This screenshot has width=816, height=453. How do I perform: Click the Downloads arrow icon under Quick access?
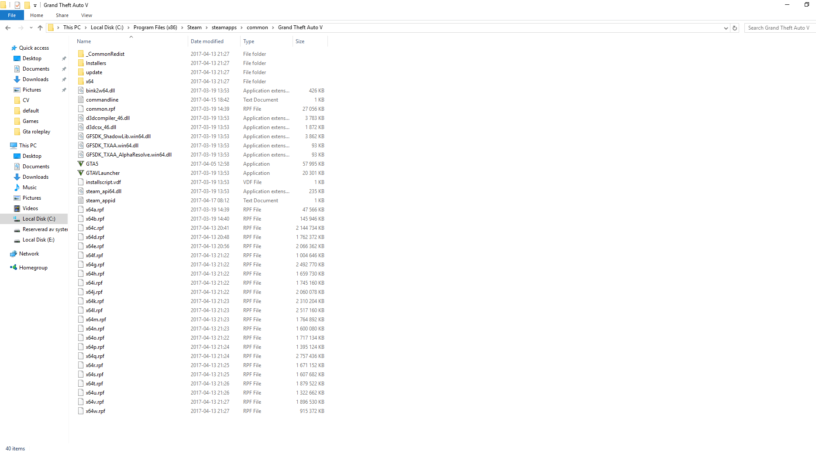coord(17,79)
